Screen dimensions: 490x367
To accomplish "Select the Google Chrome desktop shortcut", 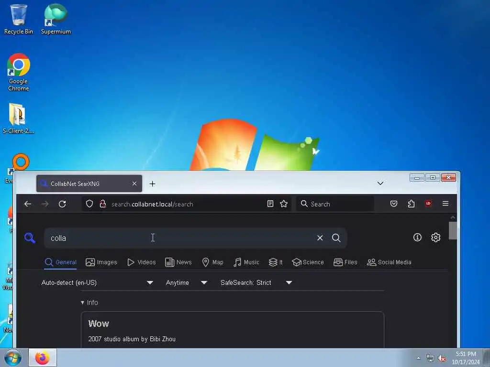I will [x=19, y=72].
